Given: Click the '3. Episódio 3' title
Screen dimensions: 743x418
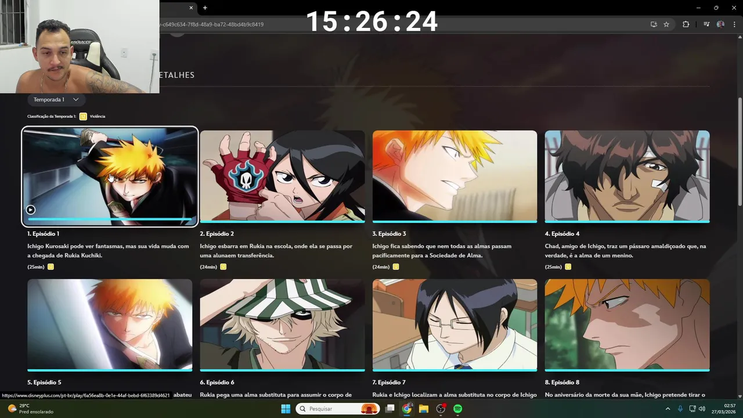Looking at the screenshot, I should [x=389, y=233].
